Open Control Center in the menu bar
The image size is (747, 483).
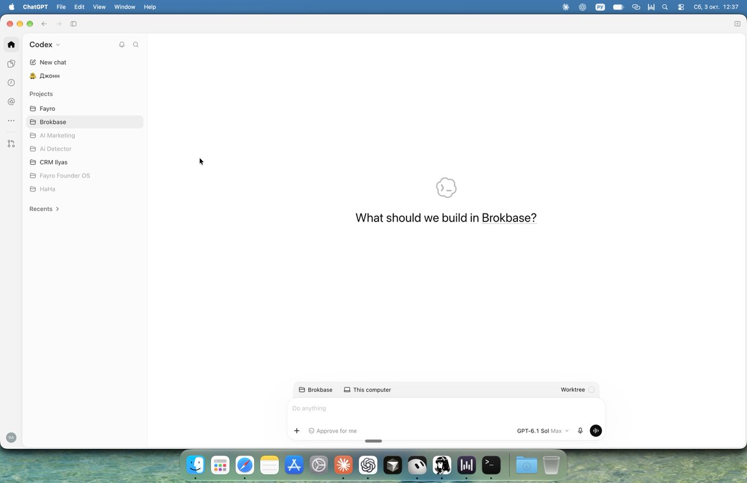tap(681, 7)
